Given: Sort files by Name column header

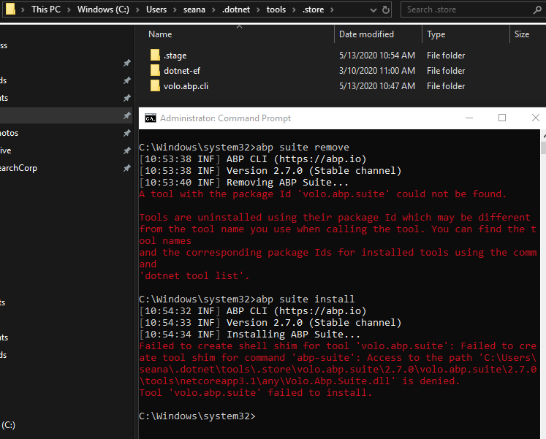Looking at the screenshot, I should (x=160, y=34).
